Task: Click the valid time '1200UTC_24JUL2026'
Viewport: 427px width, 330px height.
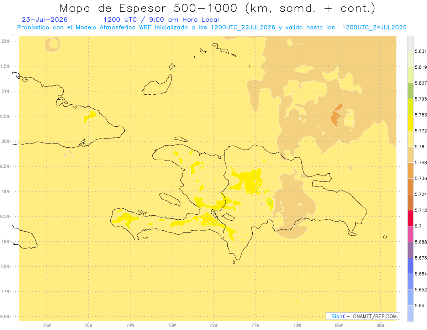Action: [x=374, y=27]
